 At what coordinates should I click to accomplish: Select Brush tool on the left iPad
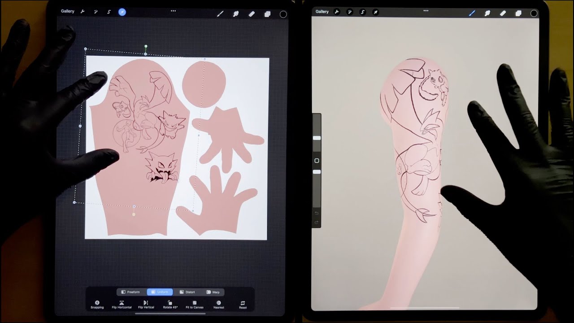tap(220, 14)
